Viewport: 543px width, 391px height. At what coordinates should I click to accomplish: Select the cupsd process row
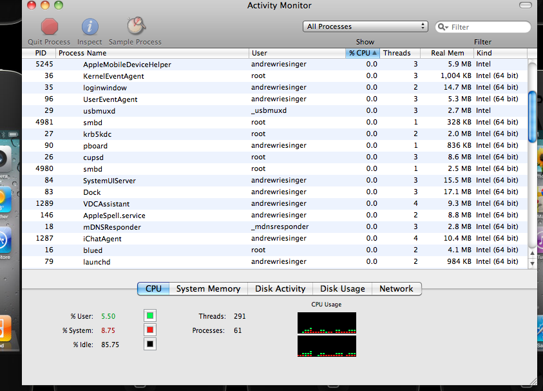274,157
